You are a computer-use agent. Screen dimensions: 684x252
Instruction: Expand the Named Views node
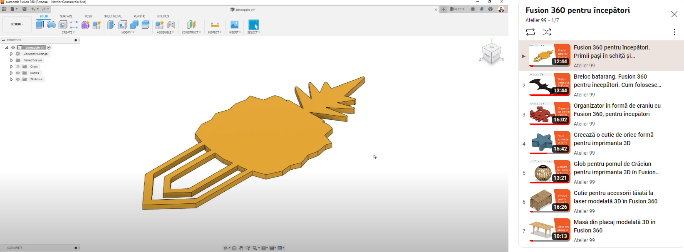pos(11,60)
